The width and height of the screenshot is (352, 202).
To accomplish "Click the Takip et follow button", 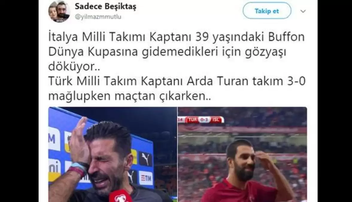I will point(267,10).
